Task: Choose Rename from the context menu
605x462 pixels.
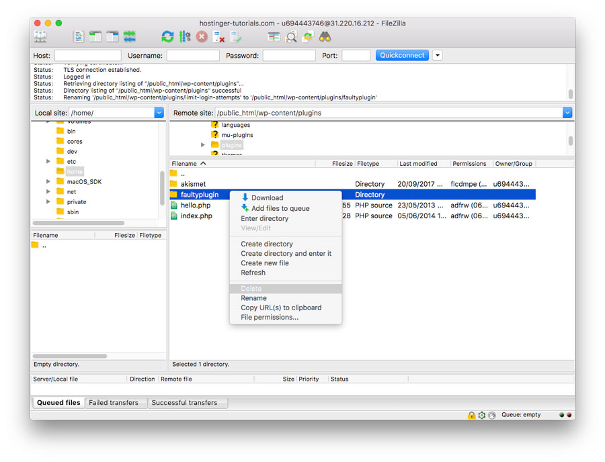Action: click(x=286, y=298)
